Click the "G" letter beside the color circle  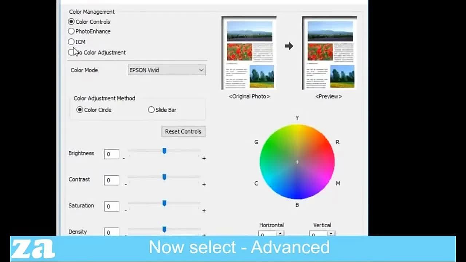coord(256,142)
